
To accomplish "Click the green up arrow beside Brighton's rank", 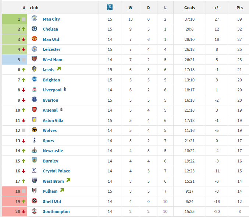I will tap(24, 80).
